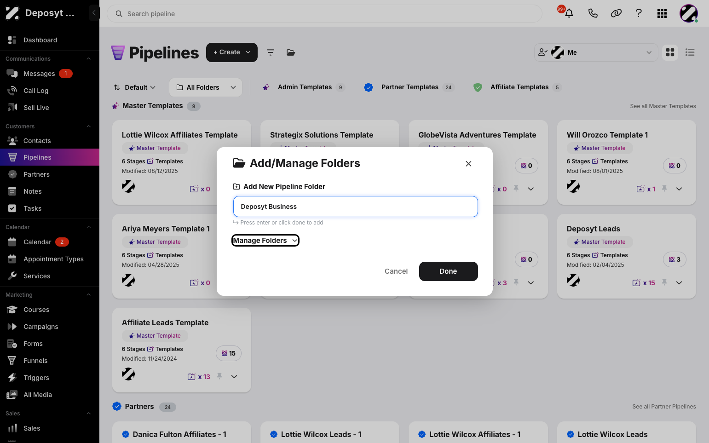
Task: Open Contacts in the sidebar
Action: (50, 141)
